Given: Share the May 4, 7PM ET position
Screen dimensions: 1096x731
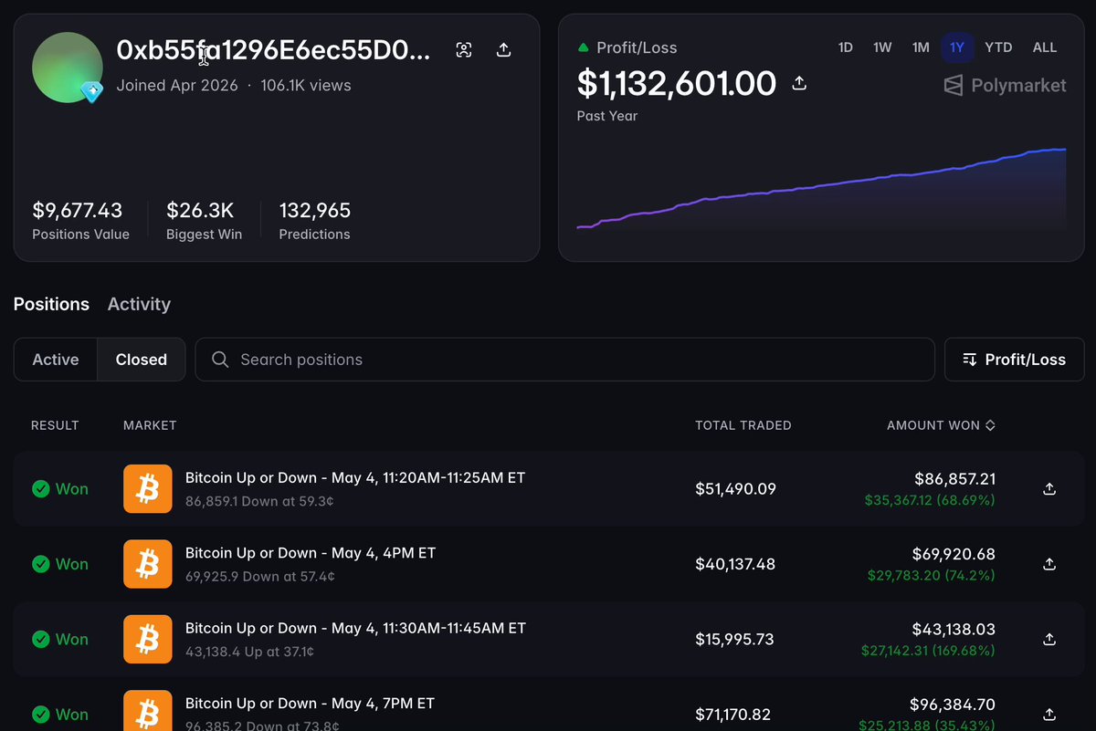Looking at the screenshot, I should (x=1049, y=714).
